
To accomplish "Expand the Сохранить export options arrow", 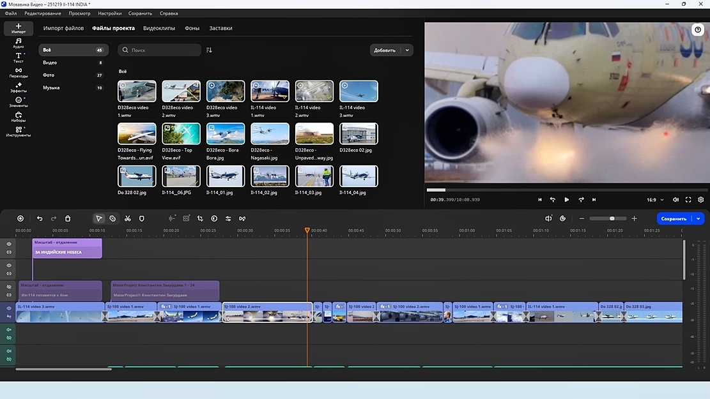I will (698, 218).
